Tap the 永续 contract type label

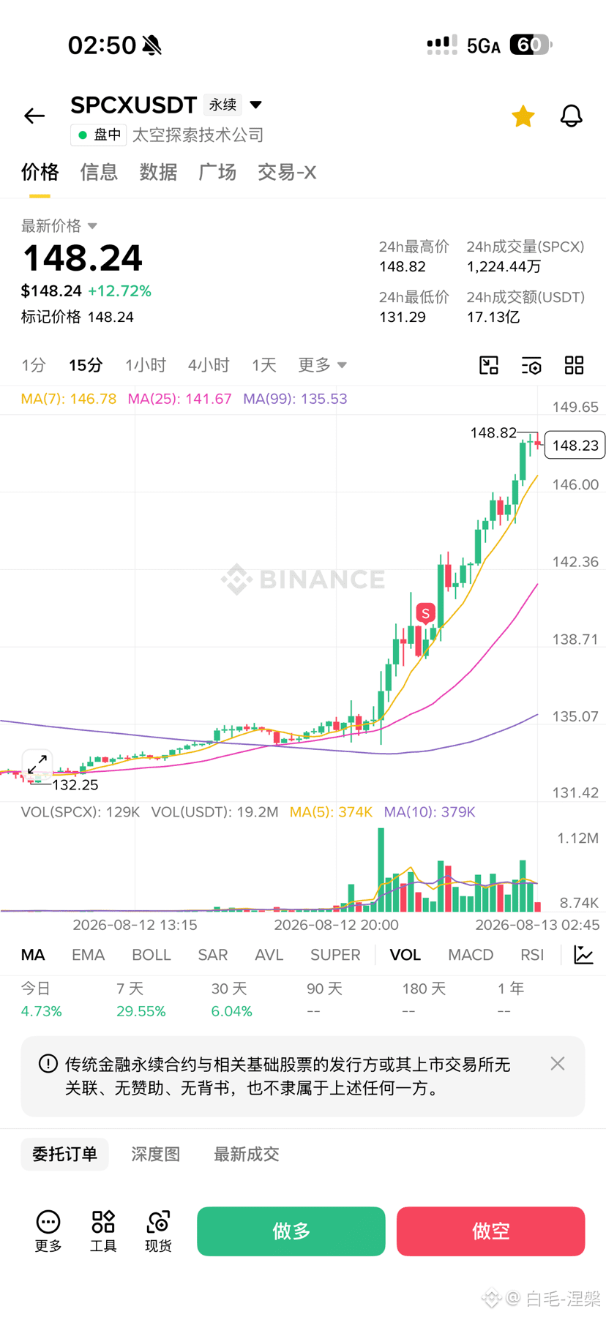(x=222, y=105)
